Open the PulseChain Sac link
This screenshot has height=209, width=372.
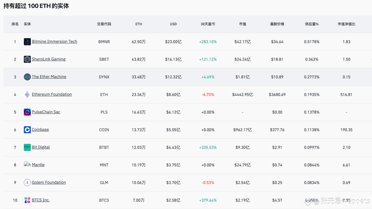(x=46, y=112)
